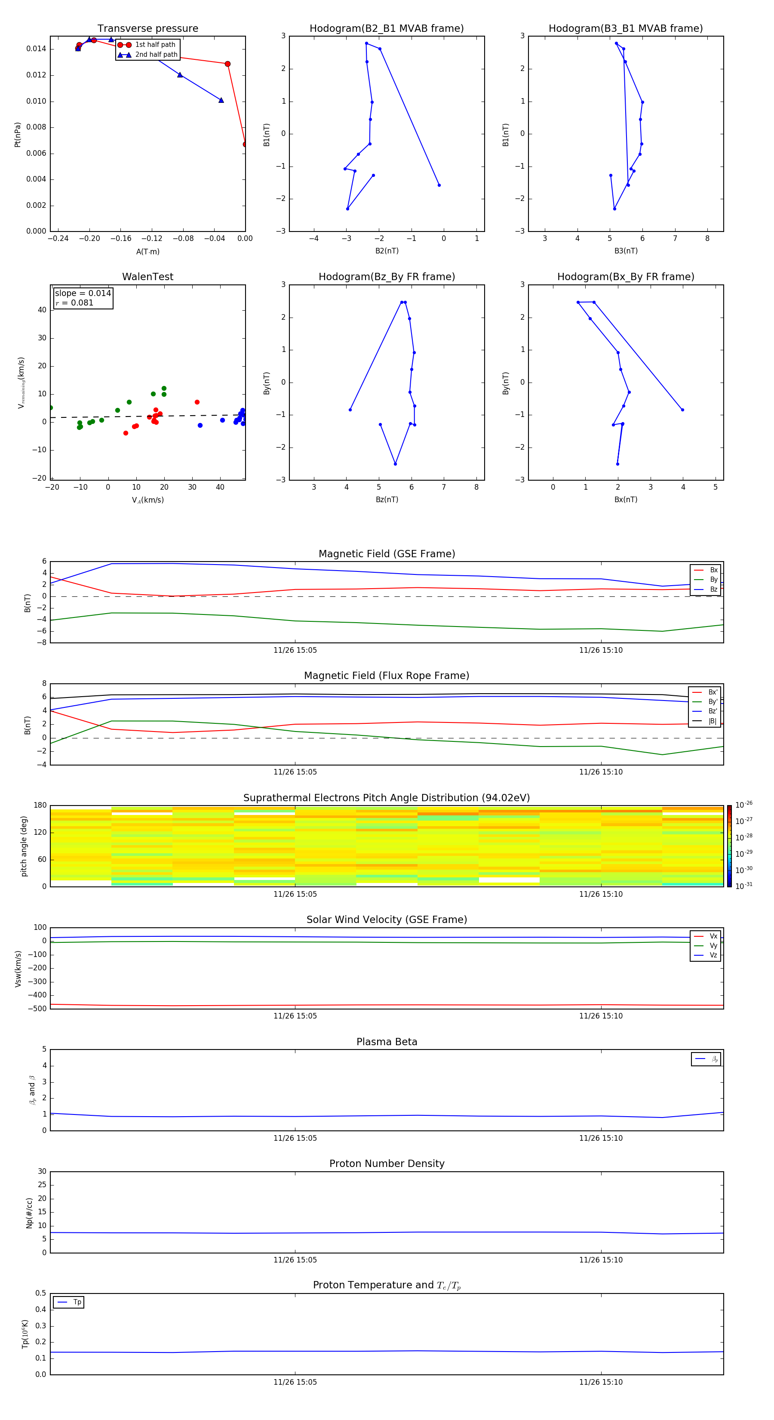Click the "Proton Number Density" title
The width and height of the screenshot is (774, 1420).
[x=387, y=1164]
